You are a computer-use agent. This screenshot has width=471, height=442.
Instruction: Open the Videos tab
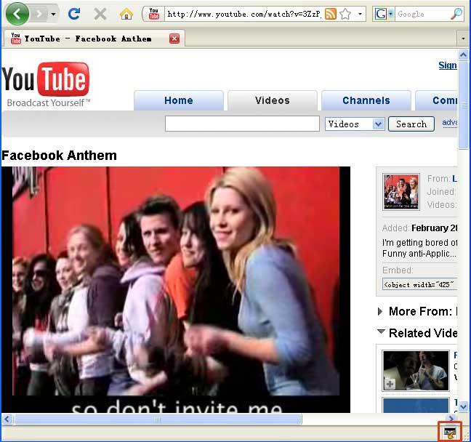coord(273,100)
